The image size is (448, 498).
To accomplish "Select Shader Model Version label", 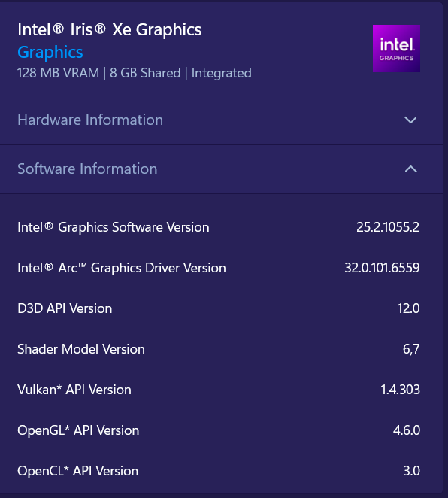I will tap(81, 349).
